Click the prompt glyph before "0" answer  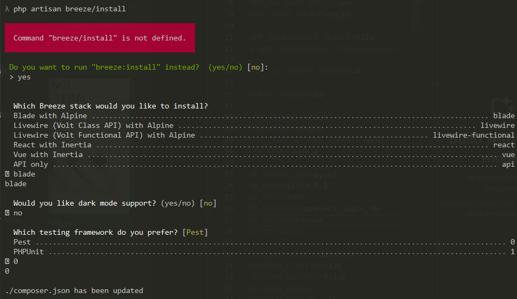[x=6, y=262]
